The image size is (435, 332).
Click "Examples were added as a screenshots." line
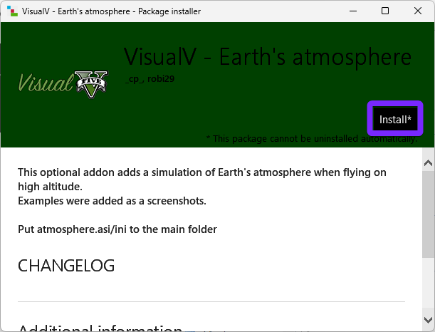(x=112, y=201)
